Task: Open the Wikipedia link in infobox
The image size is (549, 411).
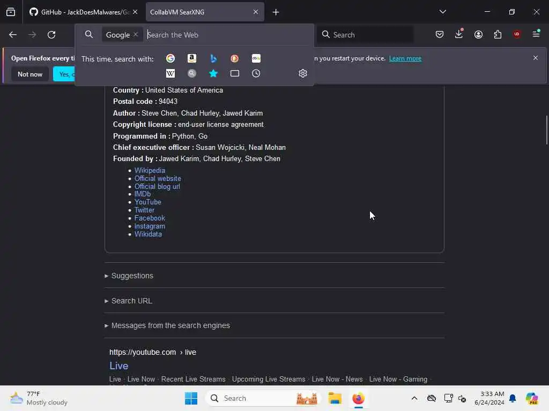Action: (150, 170)
